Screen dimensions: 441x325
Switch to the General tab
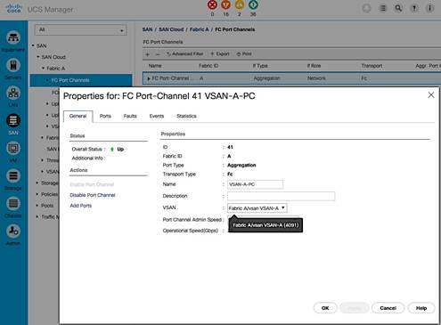point(78,116)
